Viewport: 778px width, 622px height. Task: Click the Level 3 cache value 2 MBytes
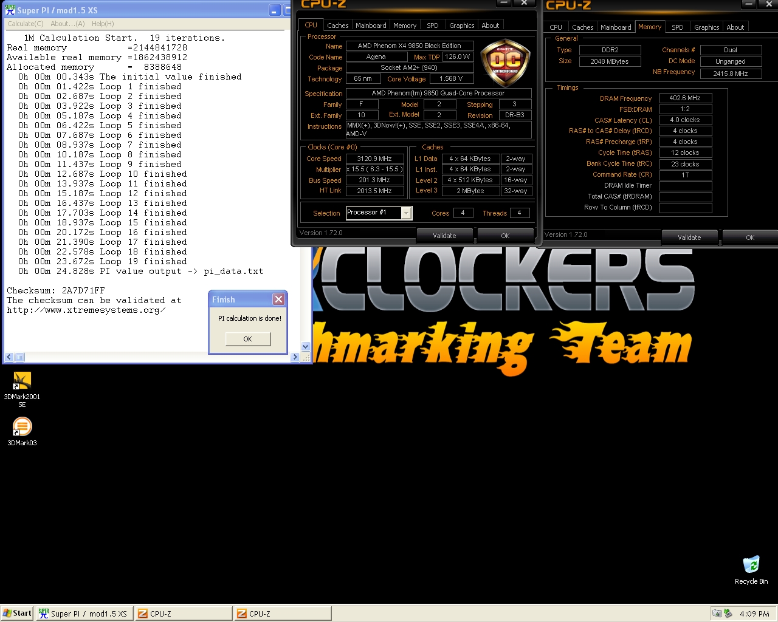coord(470,191)
